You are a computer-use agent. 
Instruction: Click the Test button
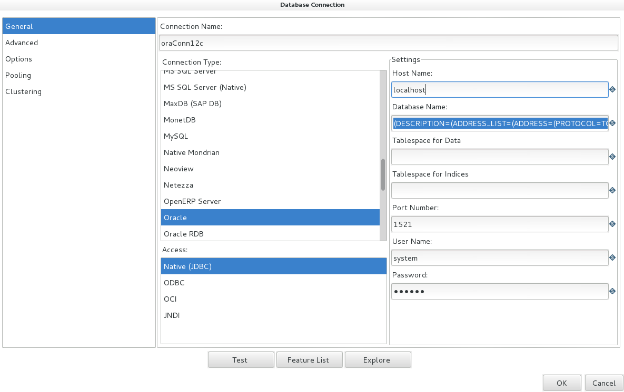coord(241,359)
